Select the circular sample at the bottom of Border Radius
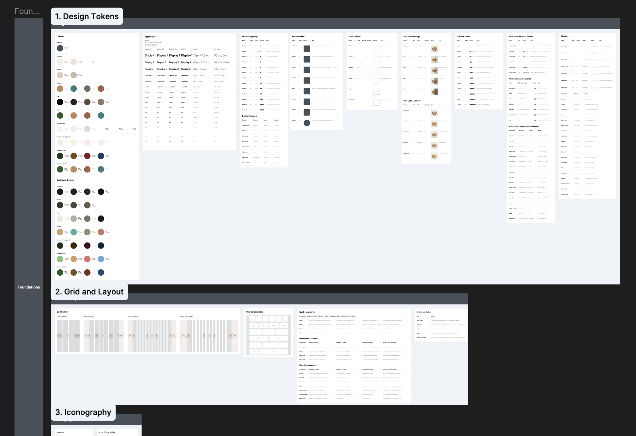The image size is (636, 436). click(x=307, y=123)
